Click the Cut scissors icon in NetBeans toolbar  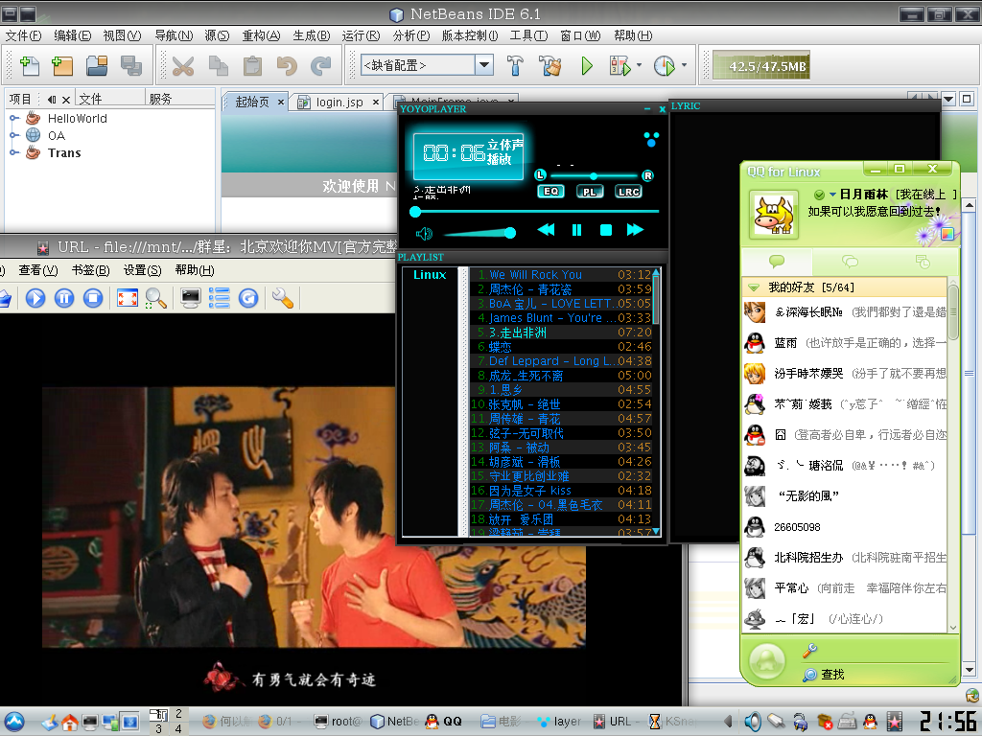tap(183, 65)
